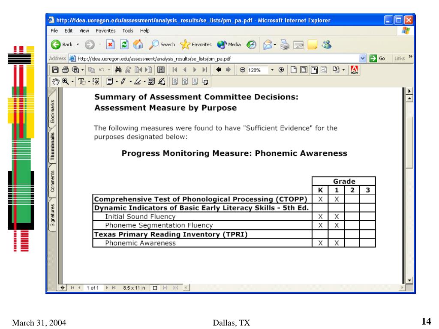The height and width of the screenshot is (329, 439).
Task: Expand the Text Select tool options arrow
Action: pos(89,82)
